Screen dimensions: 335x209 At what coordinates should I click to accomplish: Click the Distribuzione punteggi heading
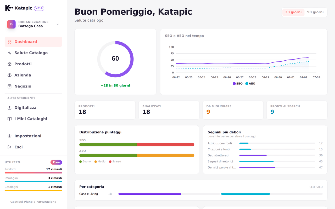tap(100, 132)
